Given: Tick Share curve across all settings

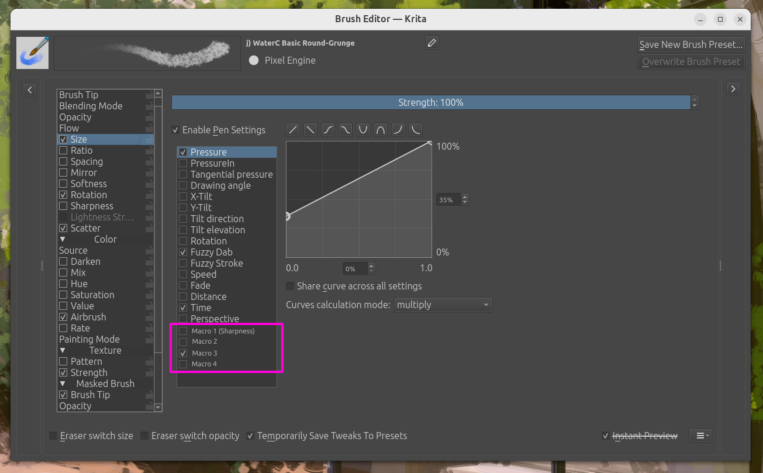Looking at the screenshot, I should point(290,286).
